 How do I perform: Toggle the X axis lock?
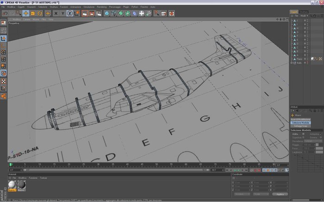pyautogui.click(x=56, y=13)
